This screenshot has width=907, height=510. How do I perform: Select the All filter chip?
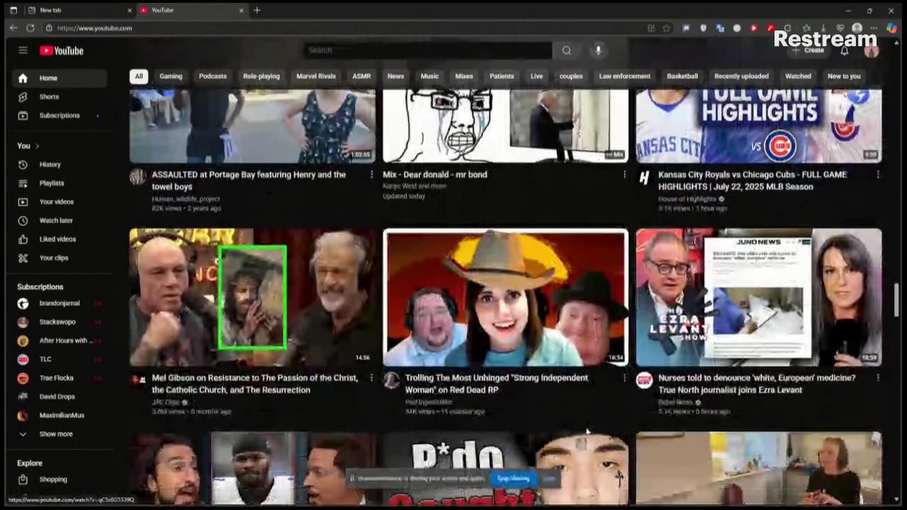point(139,76)
